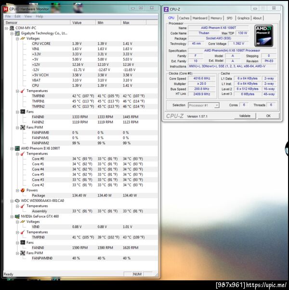This screenshot has height=290, width=289.
Task: Switch to the Caches tab in CPU-Z
Action: pyautogui.click(x=184, y=18)
